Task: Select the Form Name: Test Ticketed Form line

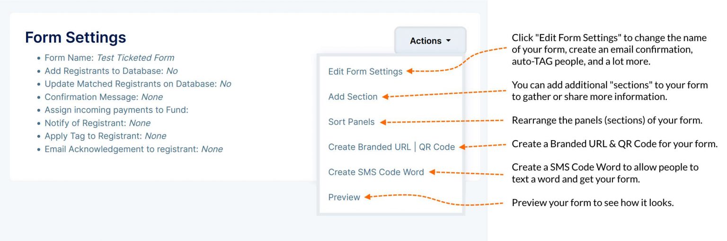Action: (109, 58)
